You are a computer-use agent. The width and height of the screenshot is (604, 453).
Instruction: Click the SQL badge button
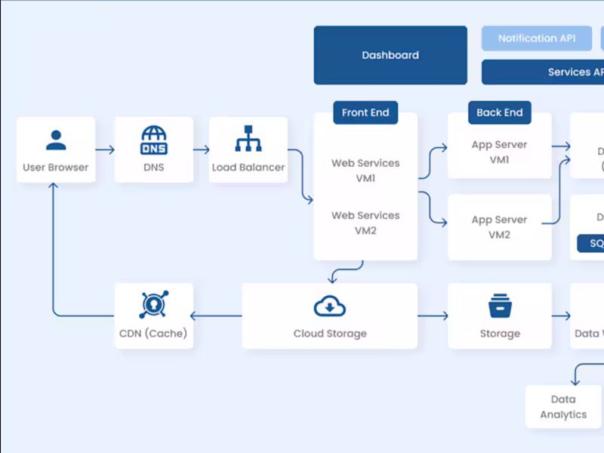(594, 243)
